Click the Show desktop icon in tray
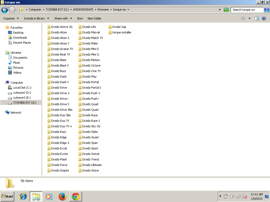This screenshot has width=270, height=202. [x=267, y=196]
